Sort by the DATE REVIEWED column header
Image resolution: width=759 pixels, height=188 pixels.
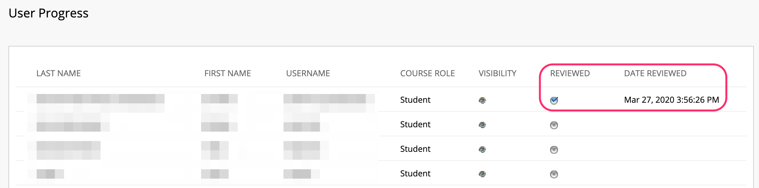point(655,73)
